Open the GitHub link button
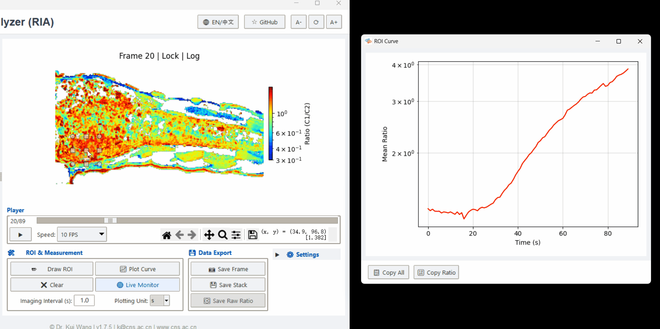Viewport: 660px width, 329px height. point(264,22)
